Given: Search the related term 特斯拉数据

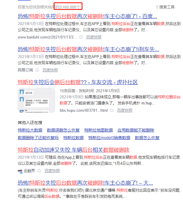Looking at the screenshot, I should (73, 138).
